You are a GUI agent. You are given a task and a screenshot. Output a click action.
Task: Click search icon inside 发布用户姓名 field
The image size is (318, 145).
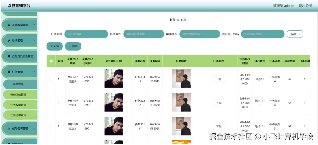[x=245, y=34]
